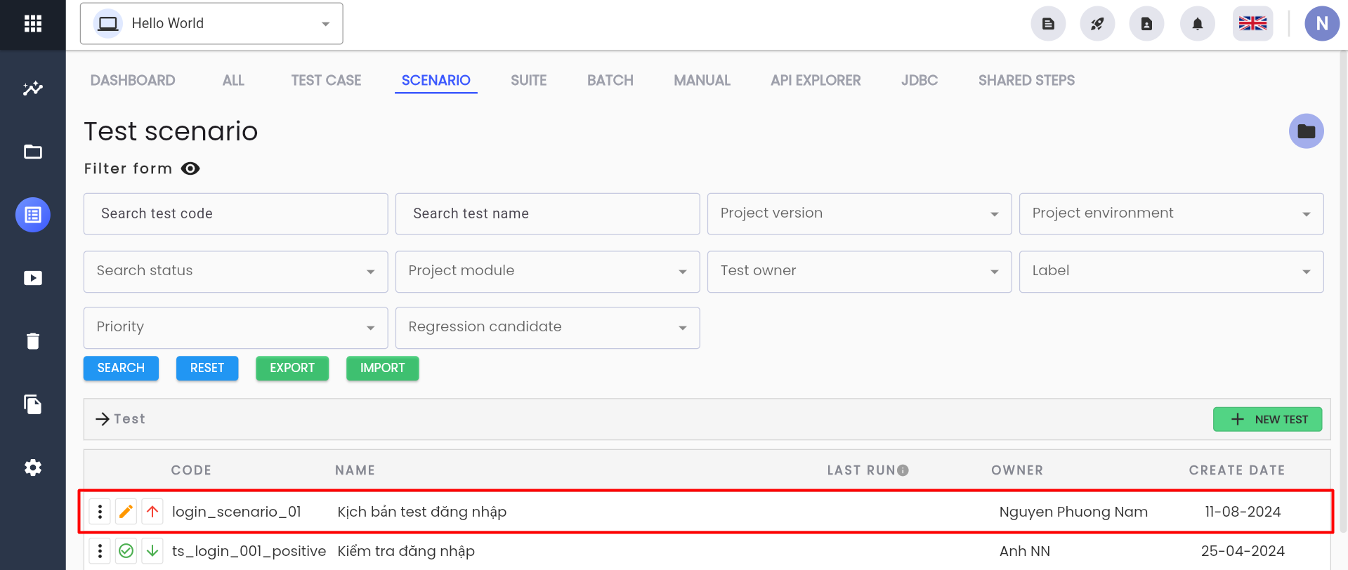Edit login_scenario_01 with pencil icon

point(126,512)
